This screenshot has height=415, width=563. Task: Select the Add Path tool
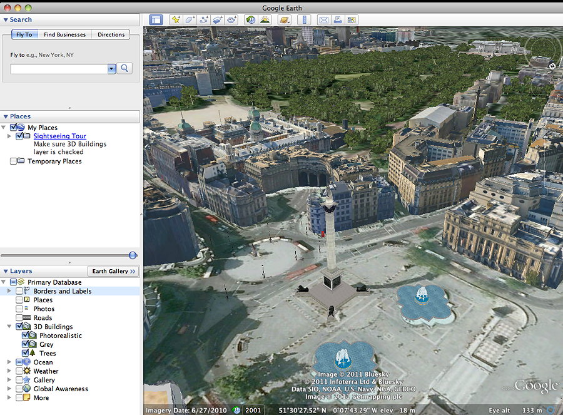point(205,20)
